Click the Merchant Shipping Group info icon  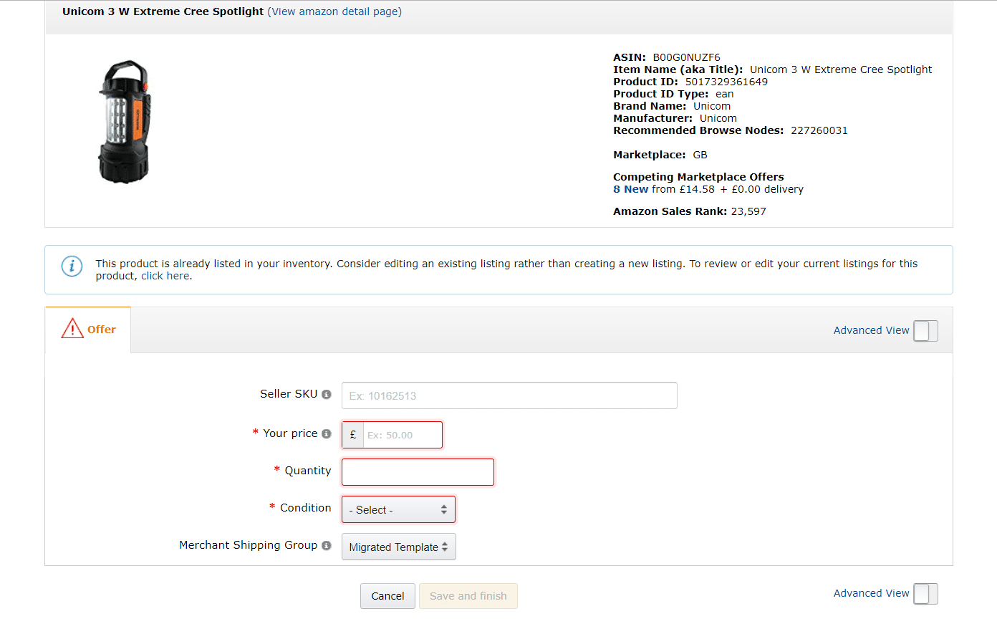(327, 545)
